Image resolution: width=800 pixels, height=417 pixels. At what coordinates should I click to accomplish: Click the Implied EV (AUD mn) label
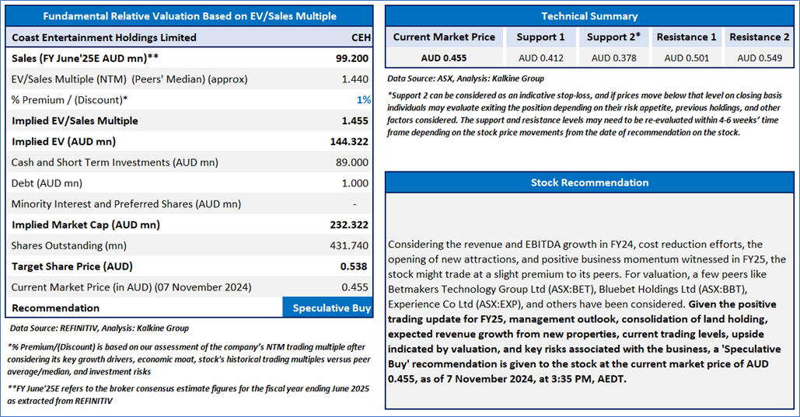click(x=64, y=142)
